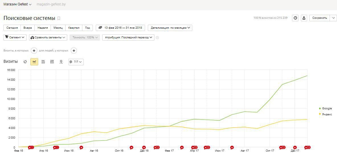This screenshot has width=337, height=159.
Task: Click the Поисковые системы report title
Action: [x=29, y=18]
